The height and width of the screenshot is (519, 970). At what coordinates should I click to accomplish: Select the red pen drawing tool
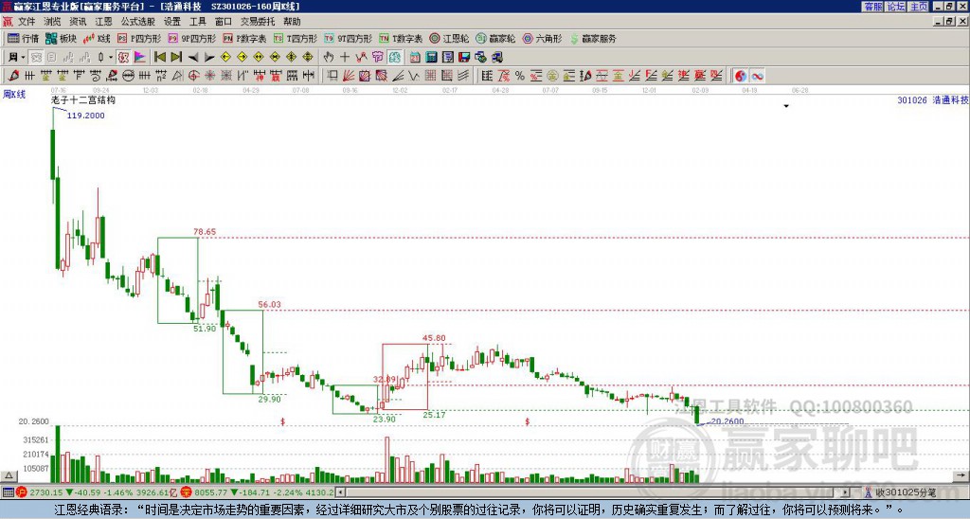tap(13, 76)
